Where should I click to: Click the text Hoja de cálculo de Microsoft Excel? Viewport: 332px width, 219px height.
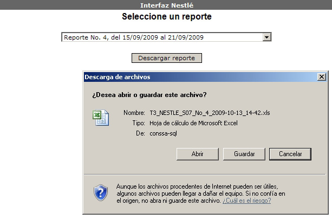[193, 123]
